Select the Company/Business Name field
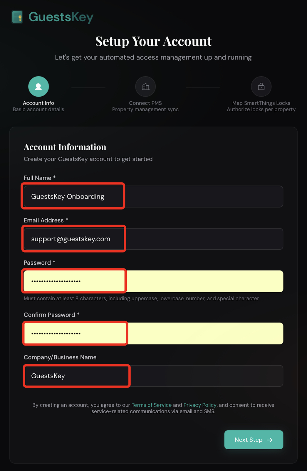 (152, 376)
